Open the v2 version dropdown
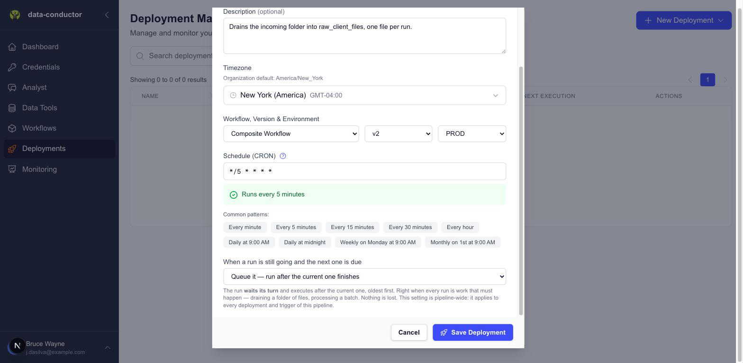 tap(398, 133)
